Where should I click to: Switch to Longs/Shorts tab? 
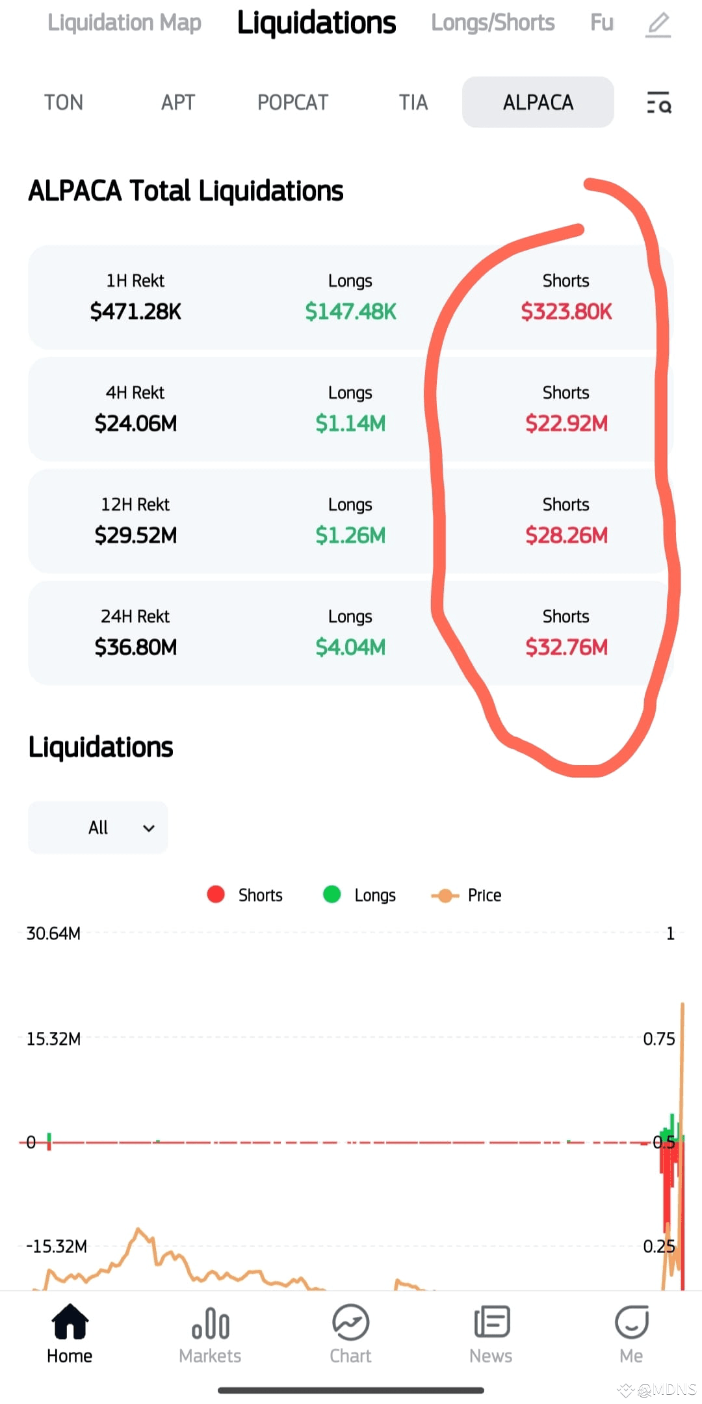pos(493,23)
